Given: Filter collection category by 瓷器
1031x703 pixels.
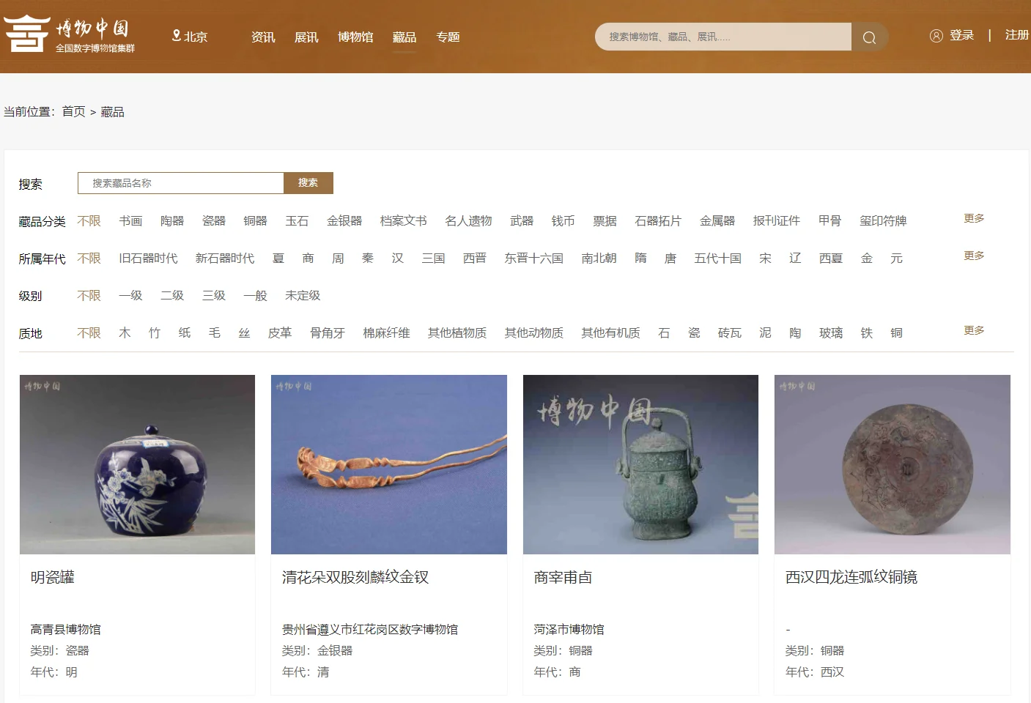Looking at the screenshot, I should [x=214, y=220].
